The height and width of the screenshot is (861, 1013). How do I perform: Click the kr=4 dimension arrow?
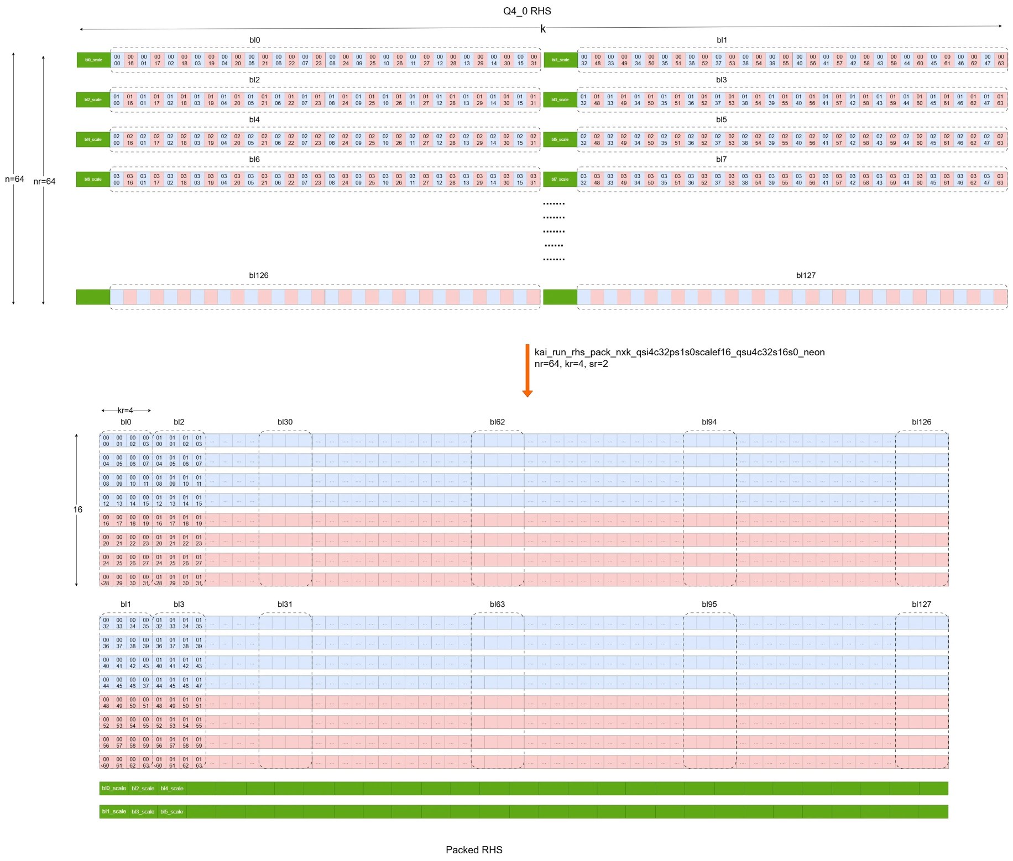click(126, 410)
